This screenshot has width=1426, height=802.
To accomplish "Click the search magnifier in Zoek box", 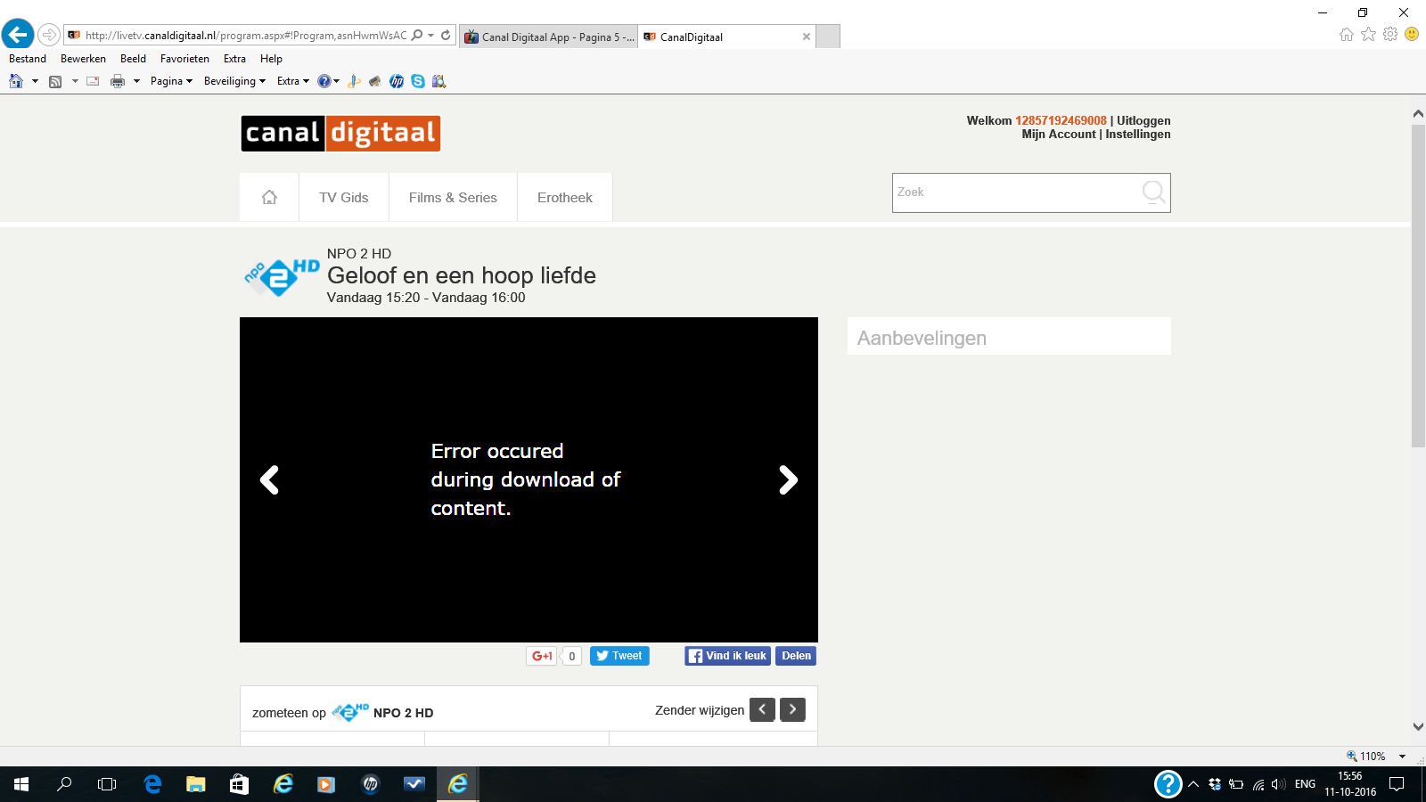I will [x=1153, y=192].
